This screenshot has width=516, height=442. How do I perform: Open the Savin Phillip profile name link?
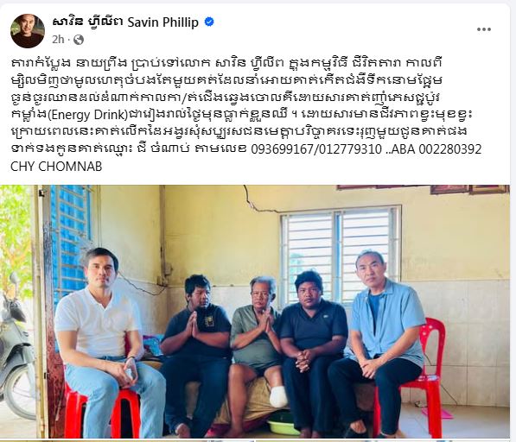coord(125,22)
